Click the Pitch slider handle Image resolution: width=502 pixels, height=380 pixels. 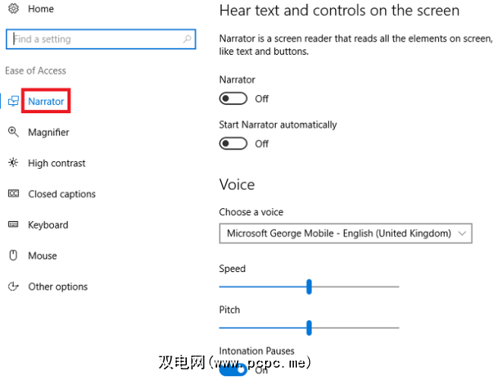(x=309, y=328)
